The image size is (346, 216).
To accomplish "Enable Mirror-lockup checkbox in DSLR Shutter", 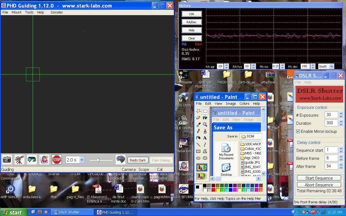I will click(298, 131).
